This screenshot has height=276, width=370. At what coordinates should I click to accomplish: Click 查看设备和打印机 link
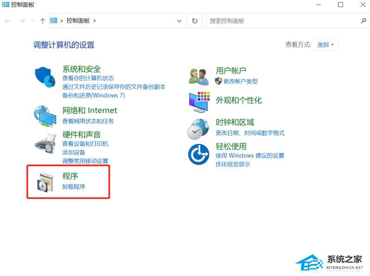coord(85,144)
